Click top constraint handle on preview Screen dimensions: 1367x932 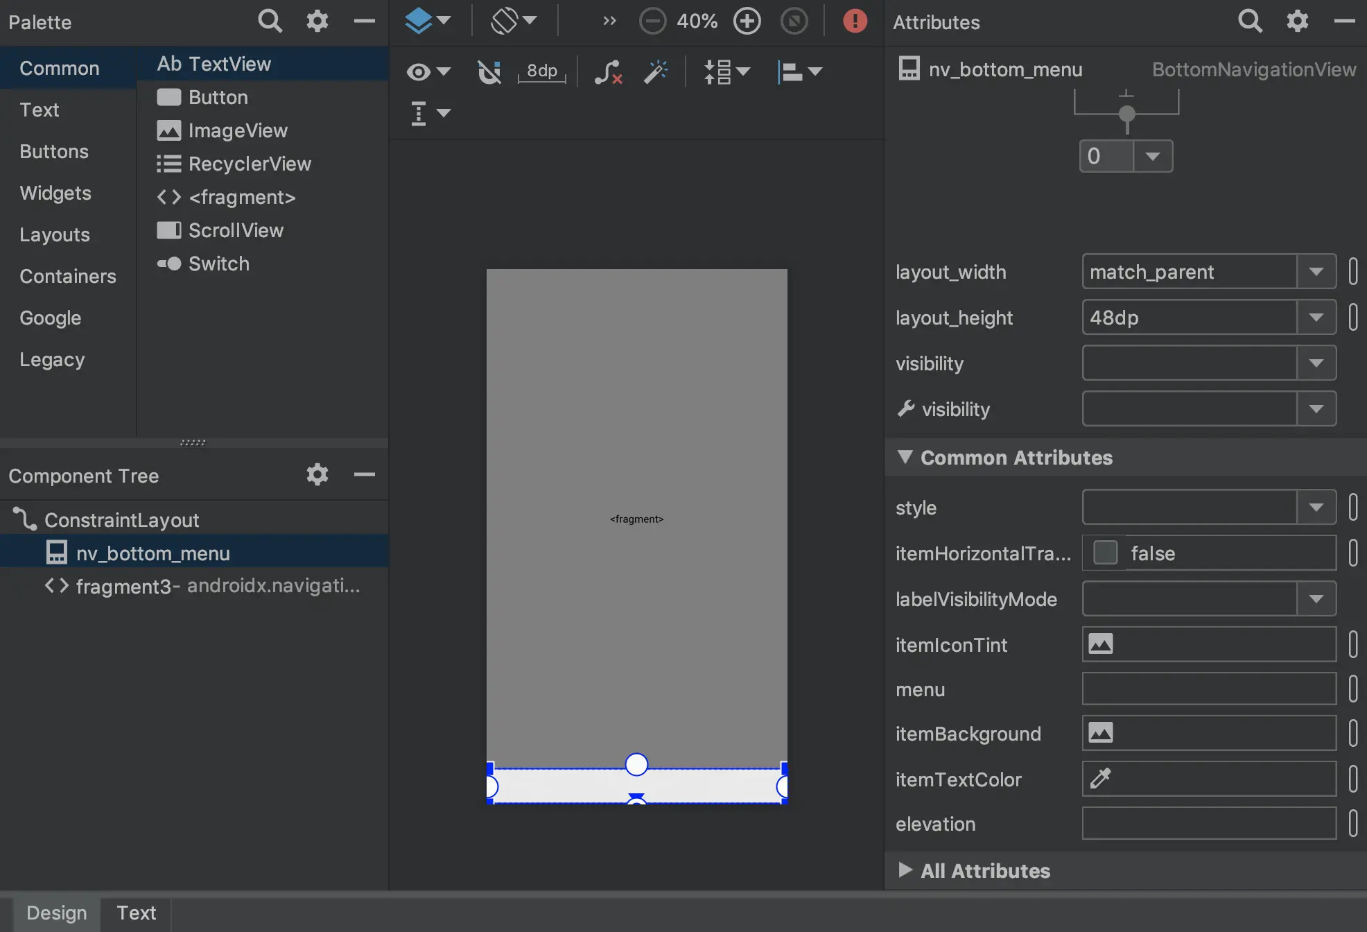(636, 764)
